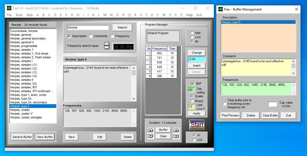Image resolution: width=307 pixels, height=156 pixels.
Task: Uncheck the RDF checkbox
Action: coord(193,84)
